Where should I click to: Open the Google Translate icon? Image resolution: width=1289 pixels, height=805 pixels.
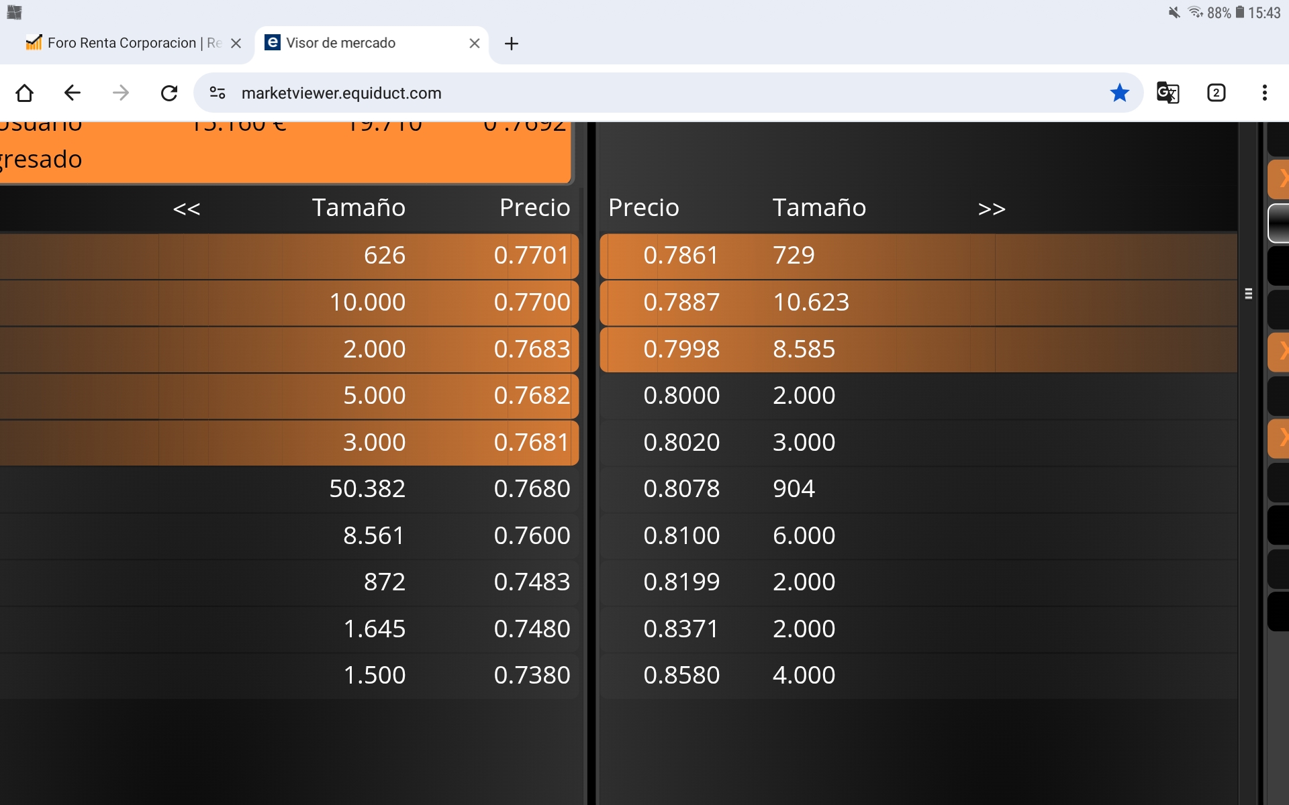(1167, 93)
